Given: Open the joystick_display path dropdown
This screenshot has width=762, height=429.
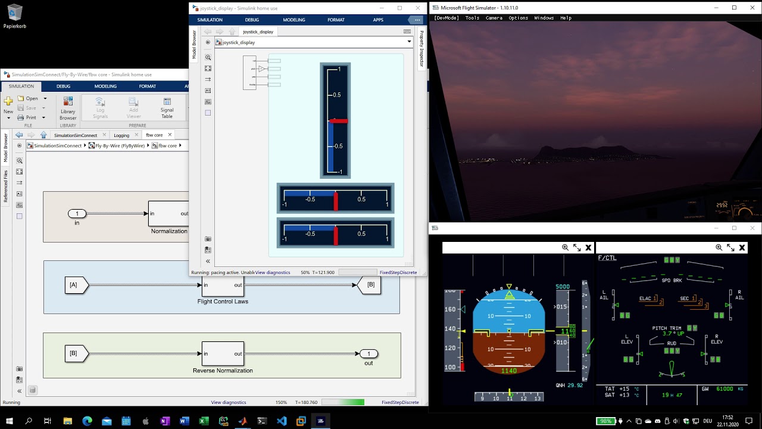Looking at the screenshot, I should pos(409,42).
